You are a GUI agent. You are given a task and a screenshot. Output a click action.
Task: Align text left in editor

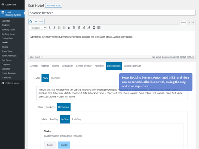point(74,28)
